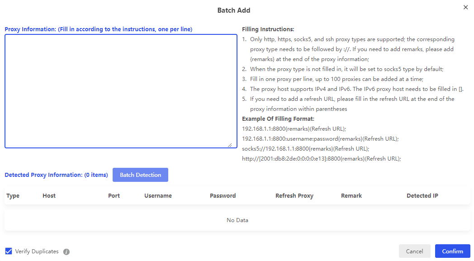Click the Verify Duplicates info icon

coord(66,252)
